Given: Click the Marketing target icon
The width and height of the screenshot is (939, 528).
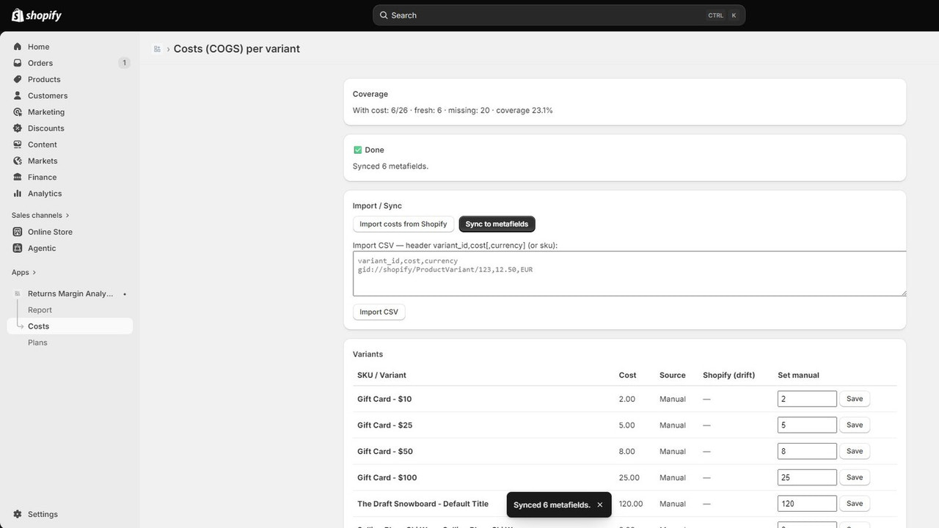Looking at the screenshot, I should click(18, 112).
